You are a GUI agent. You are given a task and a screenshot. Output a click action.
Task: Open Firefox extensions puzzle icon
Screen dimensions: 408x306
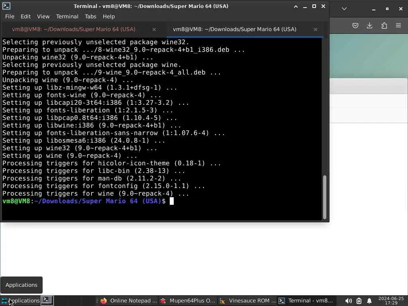coord(384,25)
